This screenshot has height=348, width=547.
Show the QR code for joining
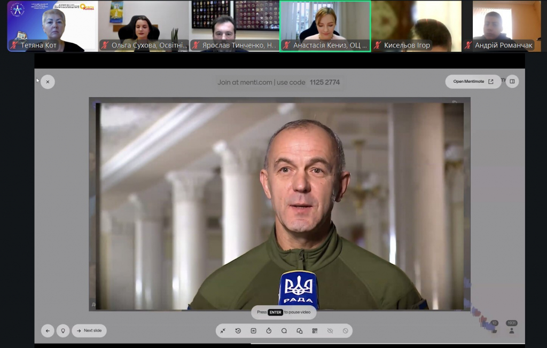click(x=315, y=331)
